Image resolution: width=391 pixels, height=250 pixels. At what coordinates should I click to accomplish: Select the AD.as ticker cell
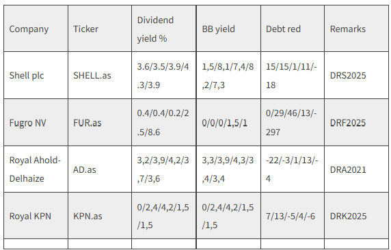pos(100,169)
